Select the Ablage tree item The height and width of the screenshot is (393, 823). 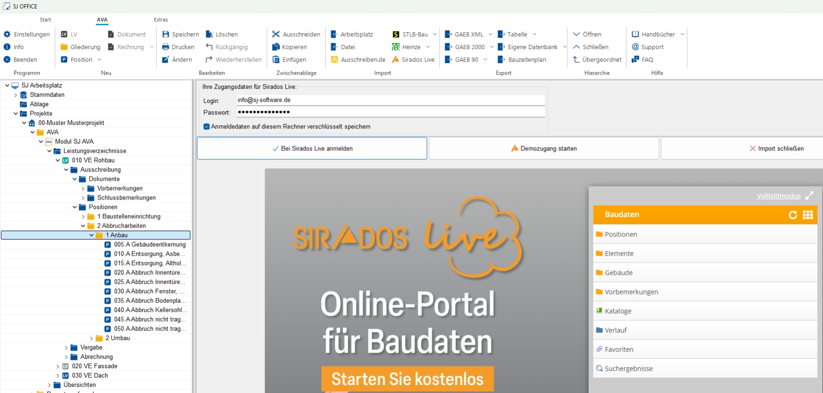point(35,104)
